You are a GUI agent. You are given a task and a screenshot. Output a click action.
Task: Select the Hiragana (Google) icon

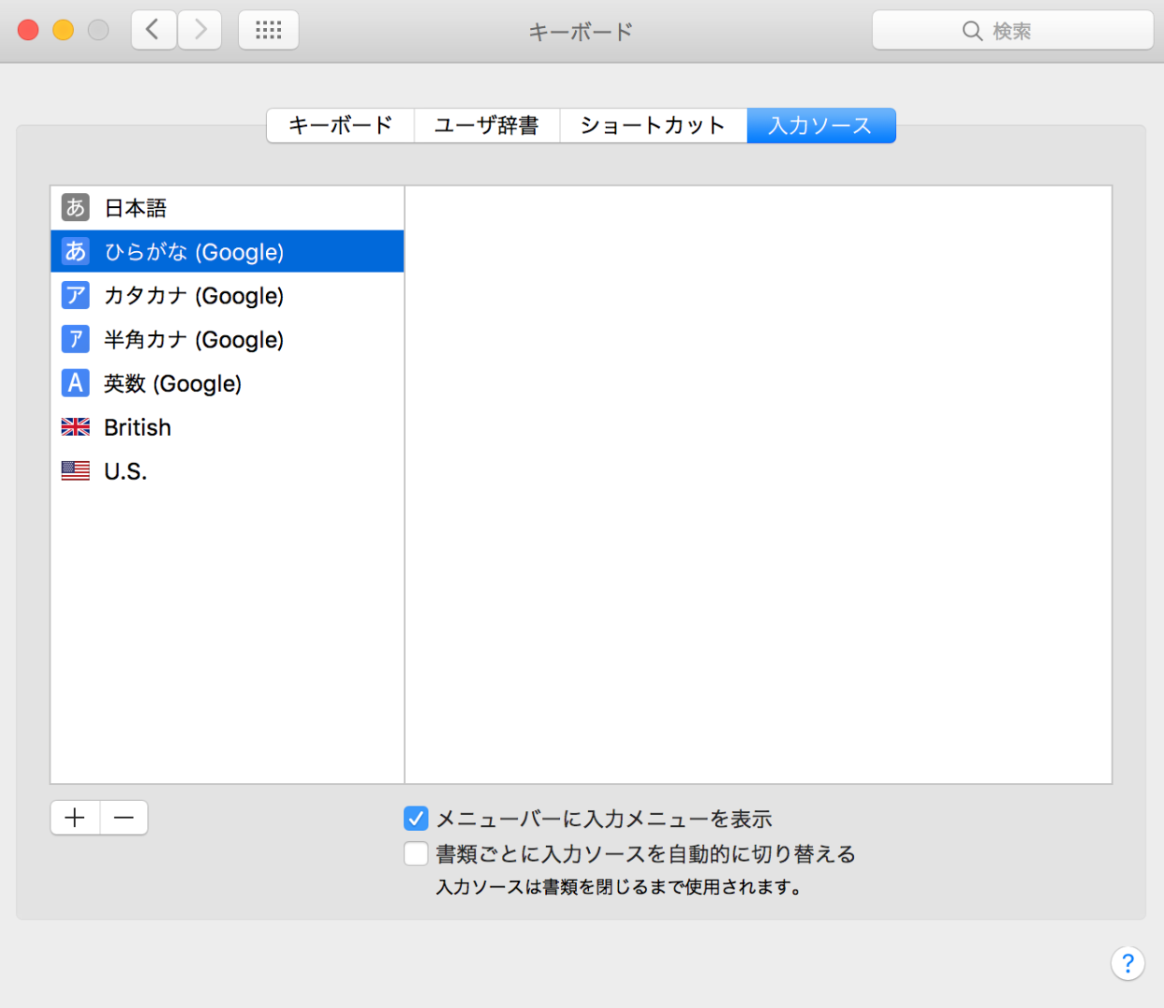click(x=76, y=251)
